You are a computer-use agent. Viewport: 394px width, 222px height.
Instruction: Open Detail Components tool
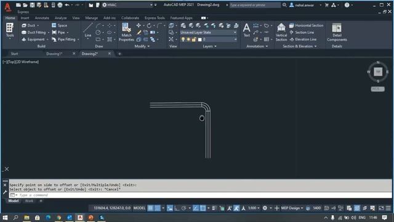pyautogui.click(x=337, y=32)
